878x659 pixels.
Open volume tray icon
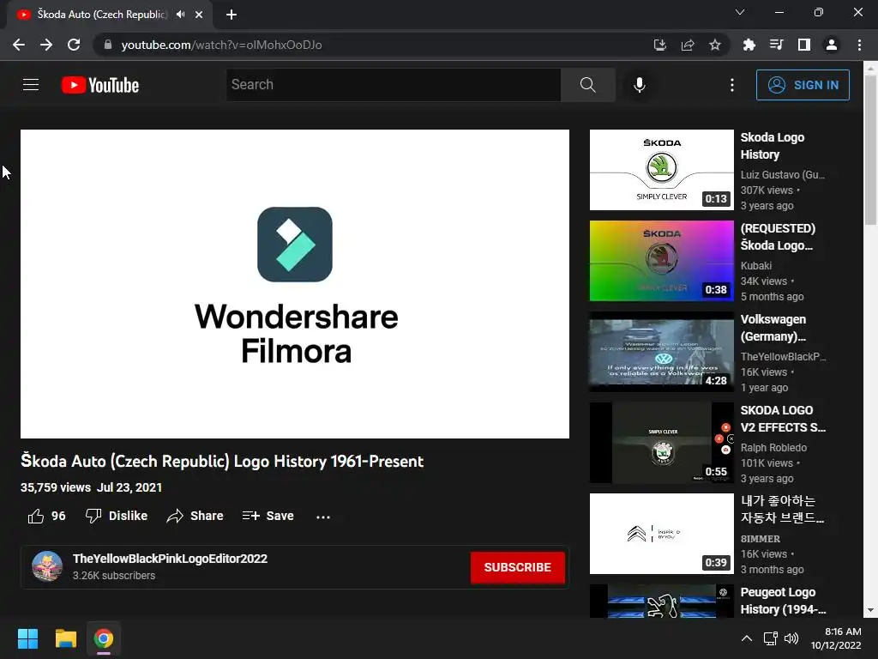click(791, 638)
